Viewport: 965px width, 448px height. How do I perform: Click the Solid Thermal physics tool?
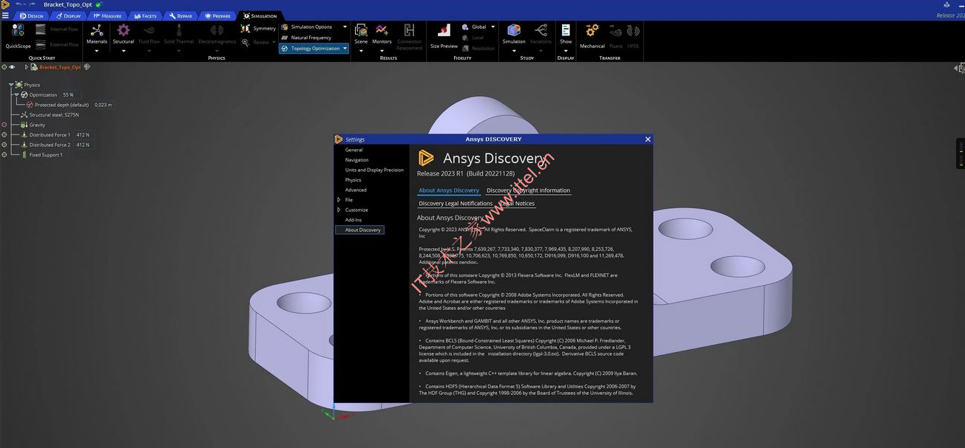[179, 34]
